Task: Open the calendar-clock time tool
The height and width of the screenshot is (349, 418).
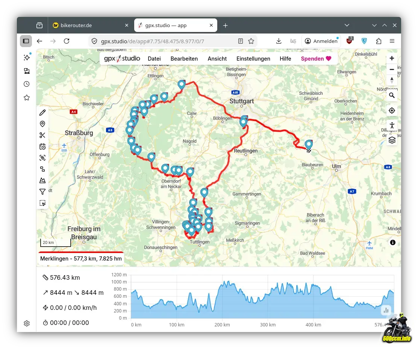Action: (42, 146)
